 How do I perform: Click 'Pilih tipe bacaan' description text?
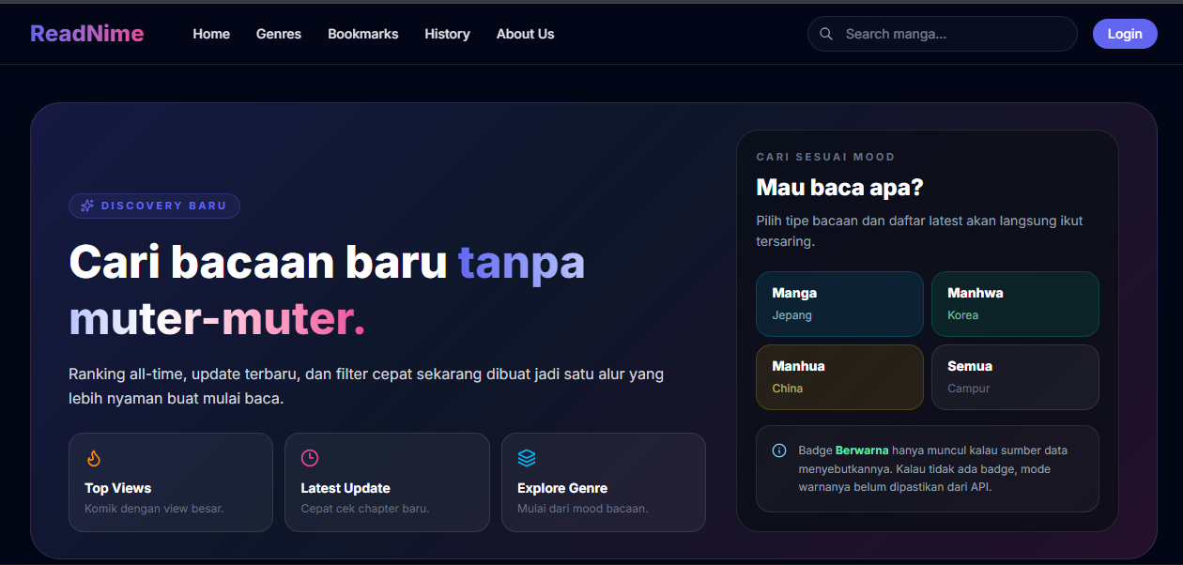coord(919,231)
